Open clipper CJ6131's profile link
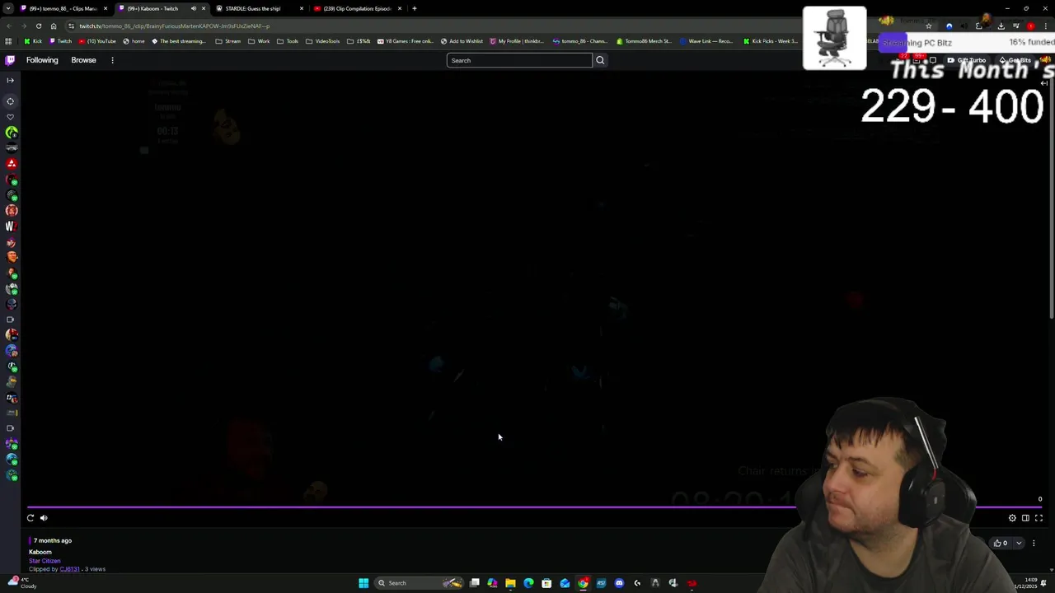 click(69, 569)
